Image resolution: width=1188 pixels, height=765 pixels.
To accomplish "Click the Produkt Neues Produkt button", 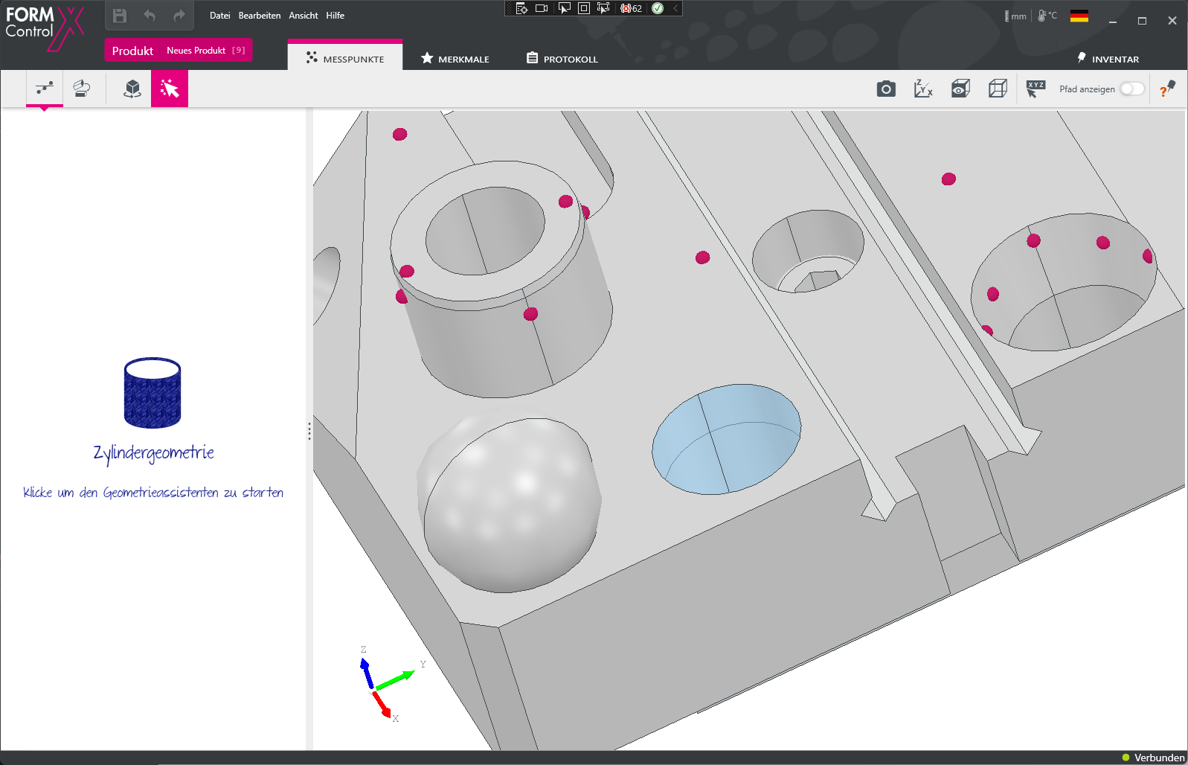I will pyautogui.click(x=179, y=51).
